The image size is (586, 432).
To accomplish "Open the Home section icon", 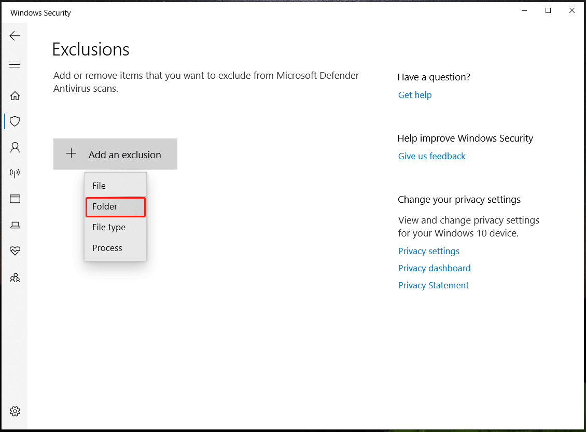I will (x=15, y=95).
